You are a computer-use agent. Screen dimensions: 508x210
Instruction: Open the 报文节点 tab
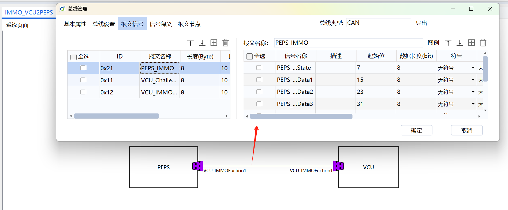point(189,24)
